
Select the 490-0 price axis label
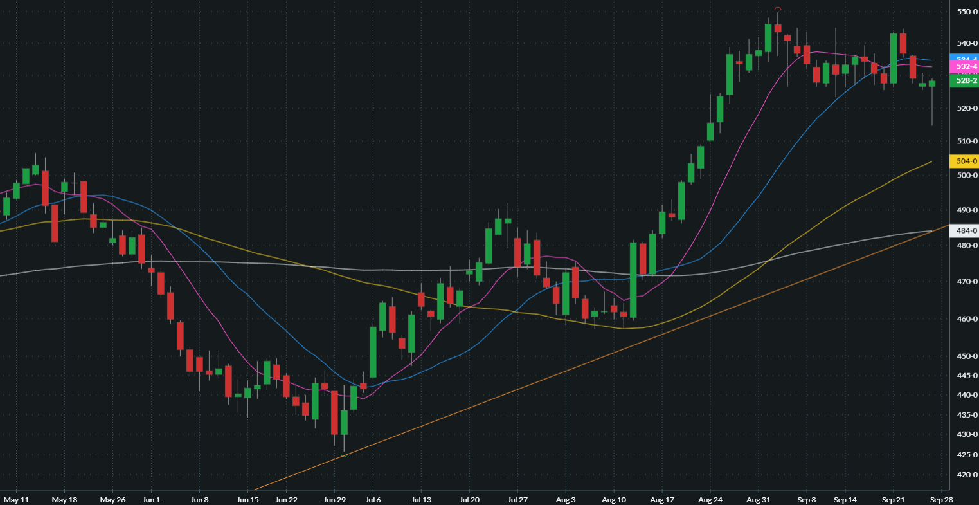point(967,210)
